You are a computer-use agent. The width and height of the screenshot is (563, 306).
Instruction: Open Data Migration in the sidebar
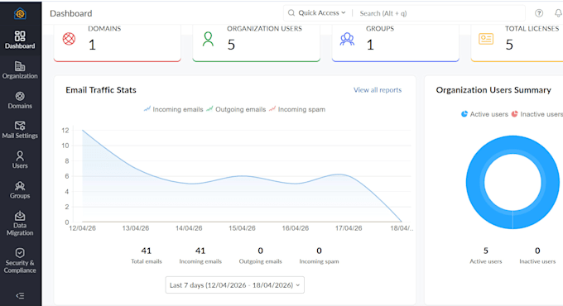click(x=20, y=223)
